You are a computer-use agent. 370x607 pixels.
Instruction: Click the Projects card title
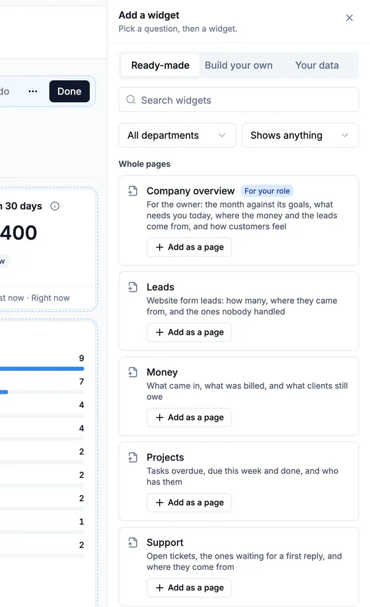[x=165, y=457]
